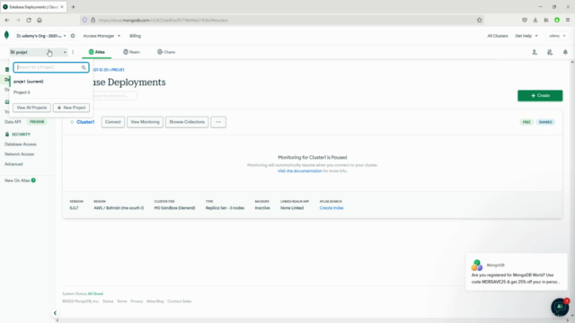Open the udemy user account dropdown
The image size is (575, 323).
click(557, 36)
